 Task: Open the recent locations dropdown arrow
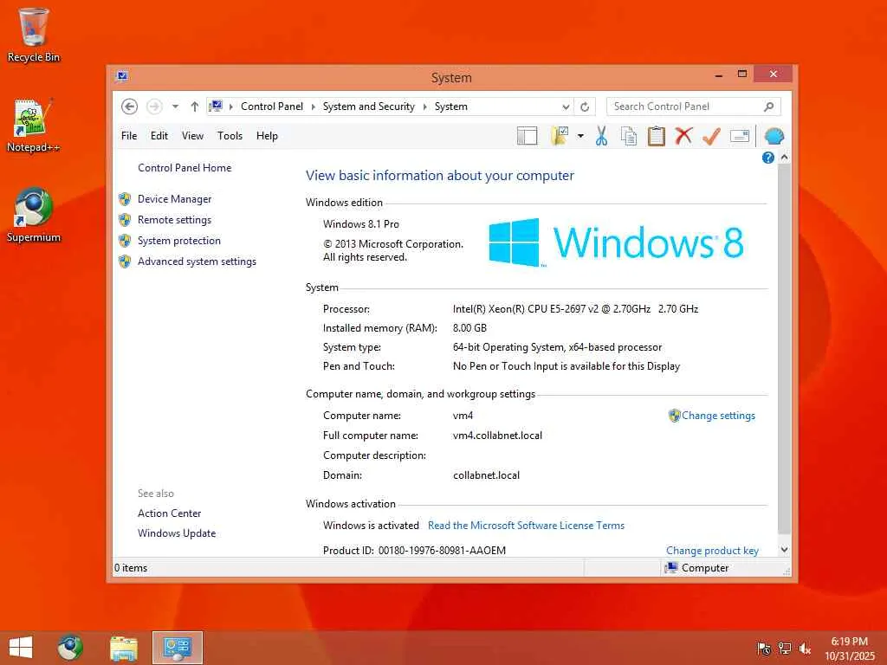(x=175, y=107)
